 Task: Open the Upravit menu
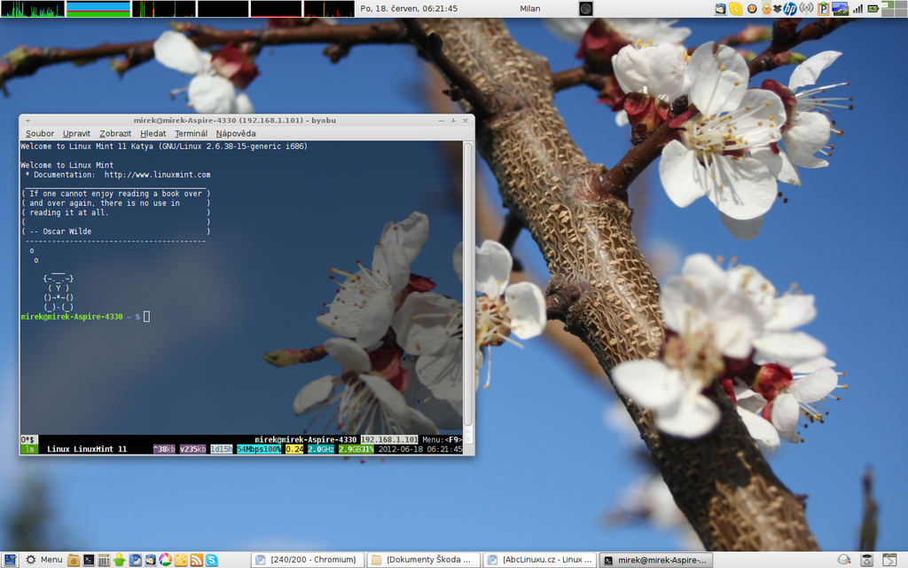tap(76, 133)
